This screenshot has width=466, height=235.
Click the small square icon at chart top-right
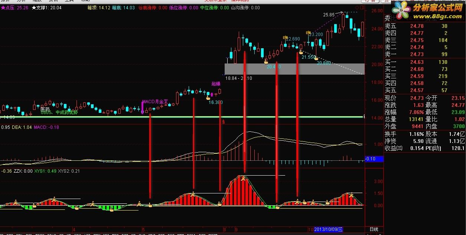362,7
